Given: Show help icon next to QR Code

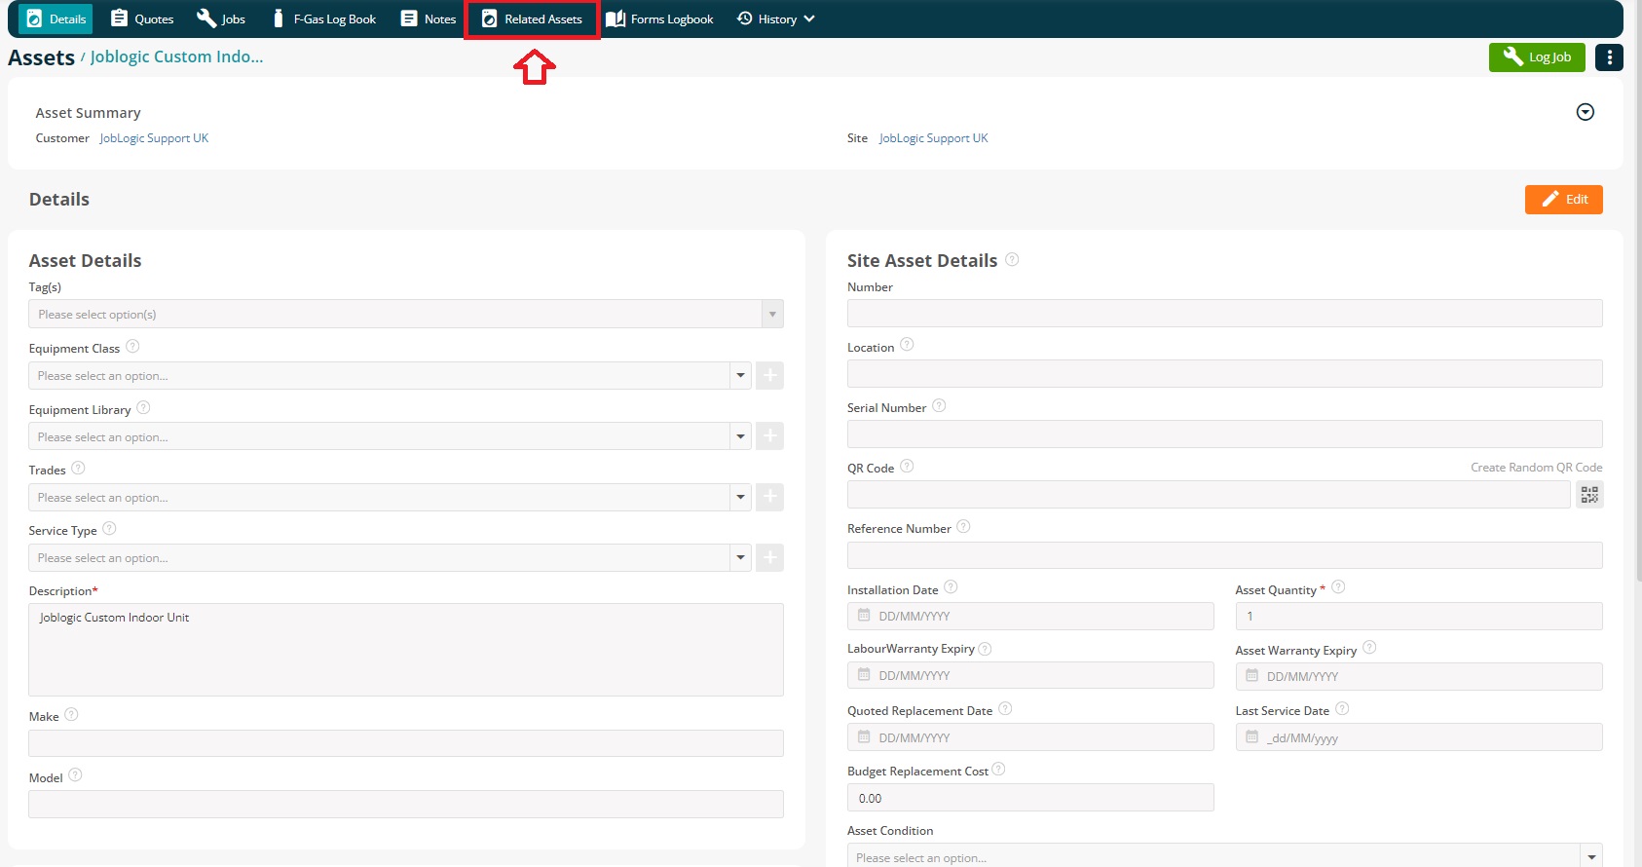Looking at the screenshot, I should pyautogui.click(x=907, y=466).
